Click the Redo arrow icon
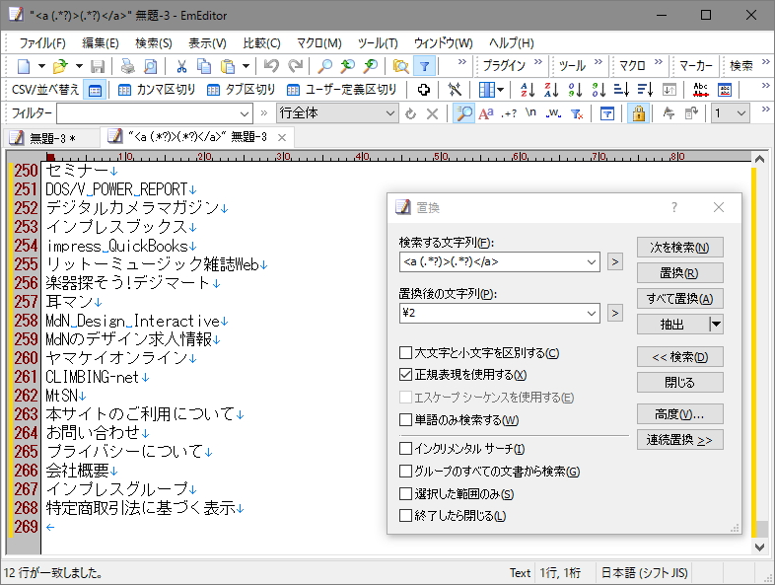This screenshot has width=775, height=585. tap(295, 66)
